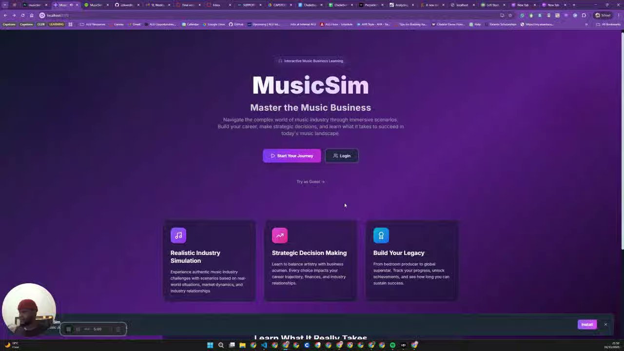Open the CLUB bookmark group
The image size is (624, 351).
[41, 24]
